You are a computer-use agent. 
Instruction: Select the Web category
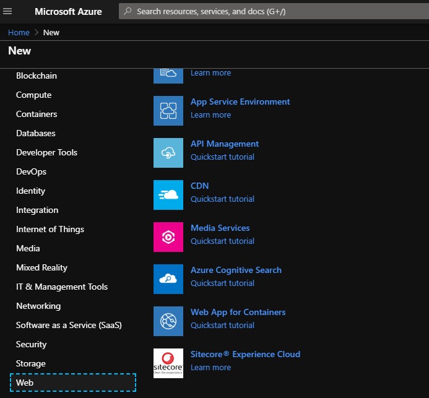[73, 383]
